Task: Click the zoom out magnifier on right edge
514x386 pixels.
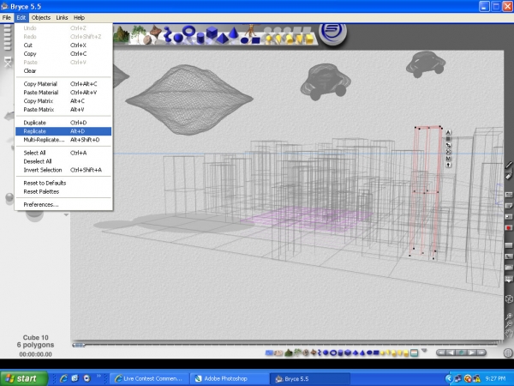Action: point(509,324)
